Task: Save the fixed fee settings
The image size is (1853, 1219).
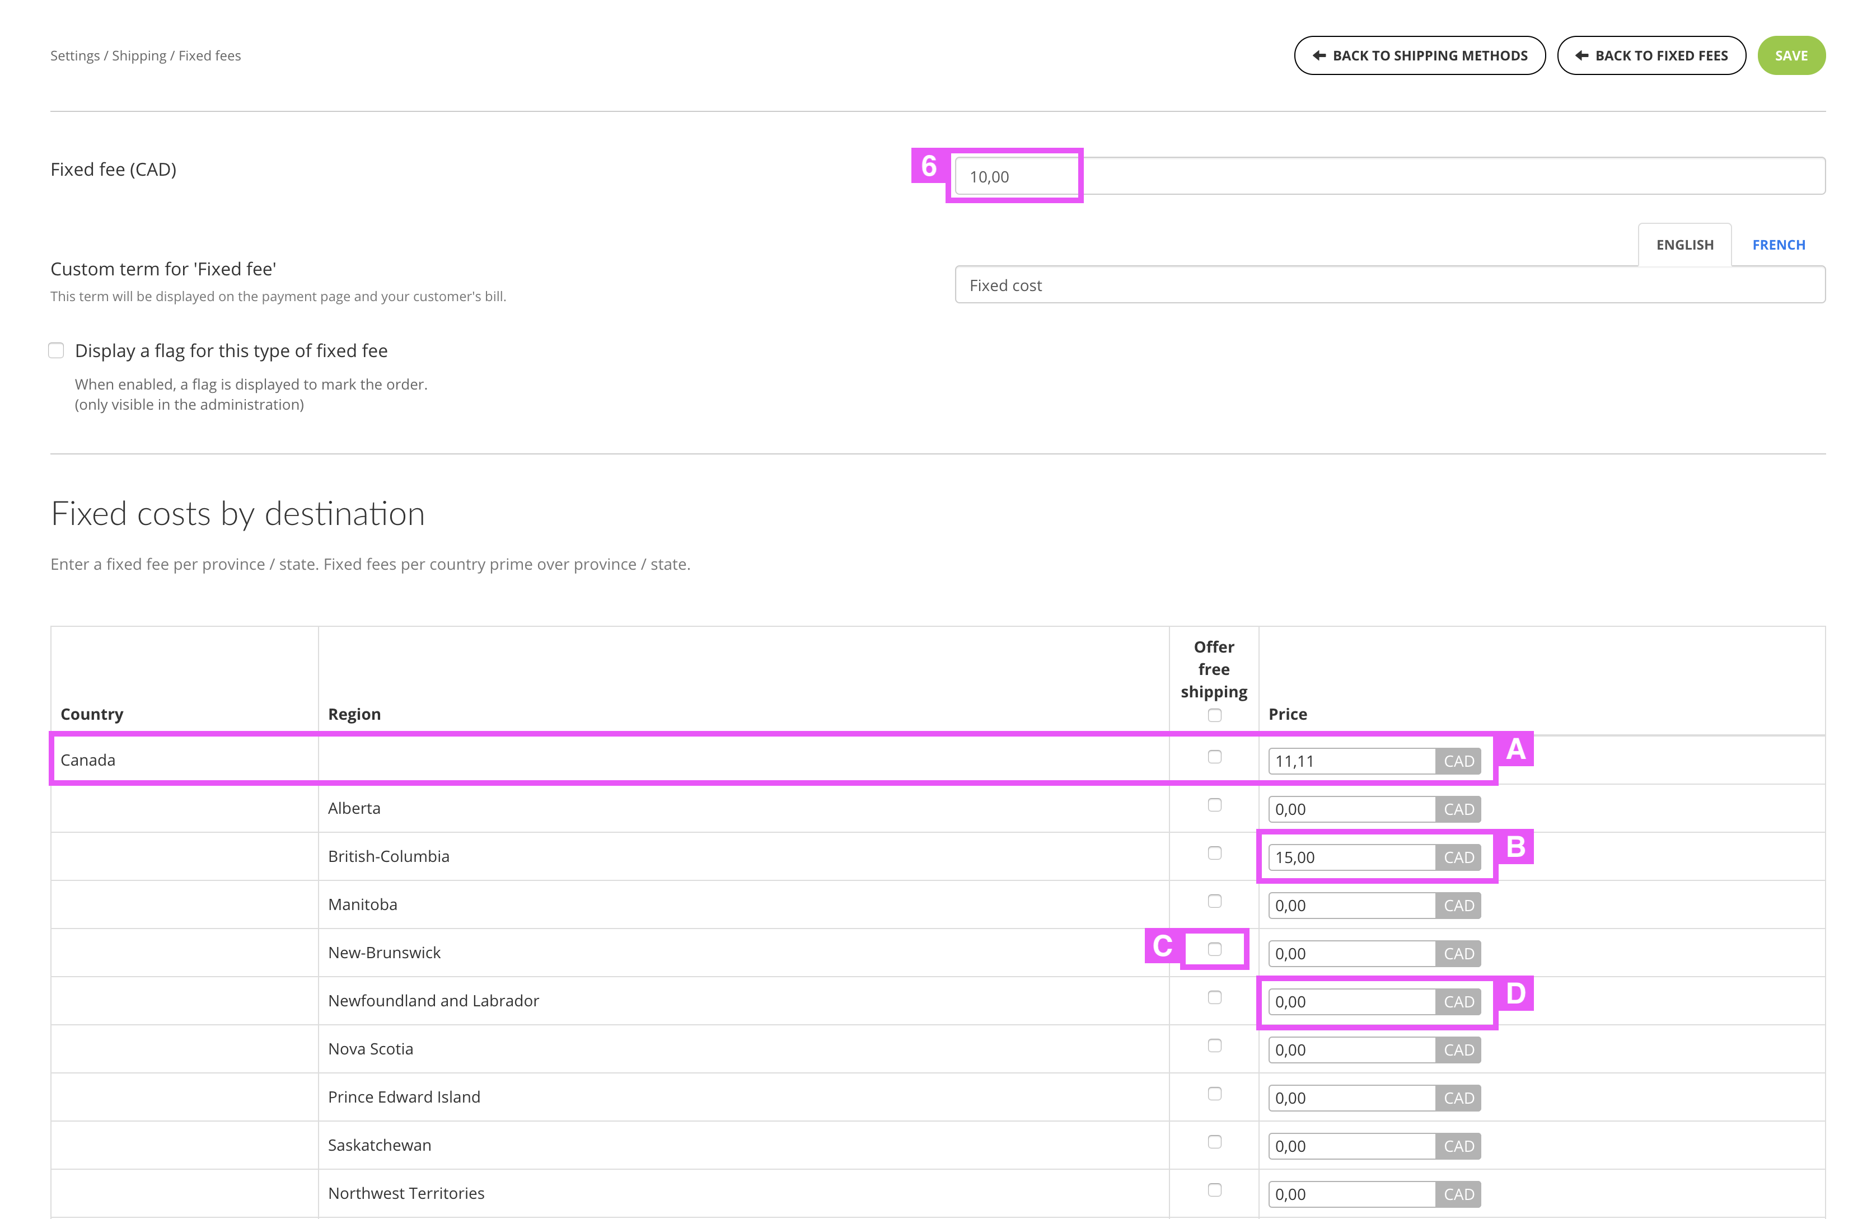Action: [1791, 55]
